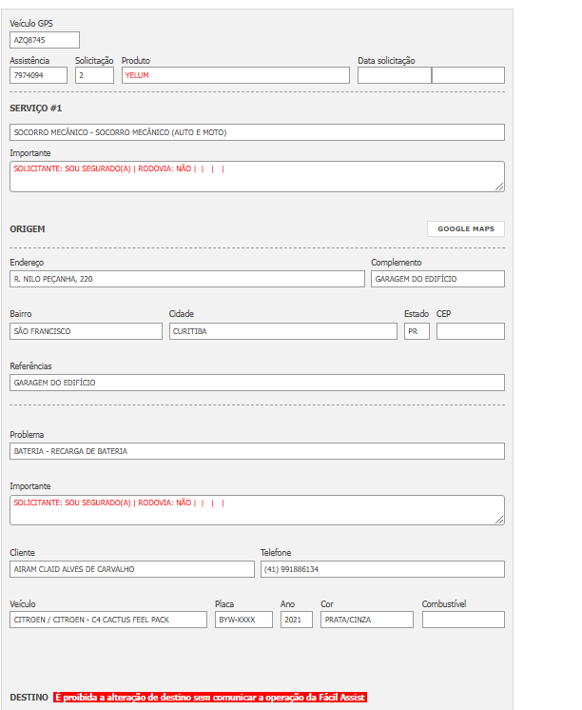Screen dimensions: 582x710
Task: Click the empty CEP field
Action: (470, 331)
